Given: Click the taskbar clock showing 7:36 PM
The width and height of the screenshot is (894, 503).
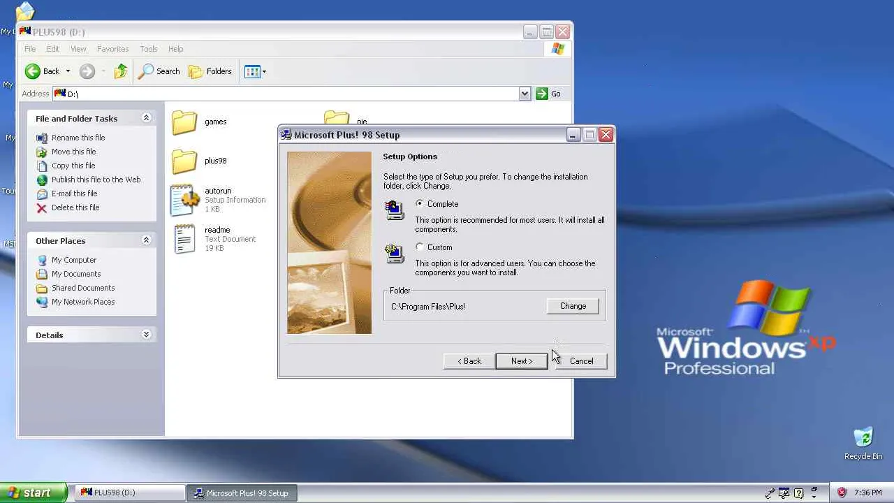Looking at the screenshot, I should (x=867, y=493).
